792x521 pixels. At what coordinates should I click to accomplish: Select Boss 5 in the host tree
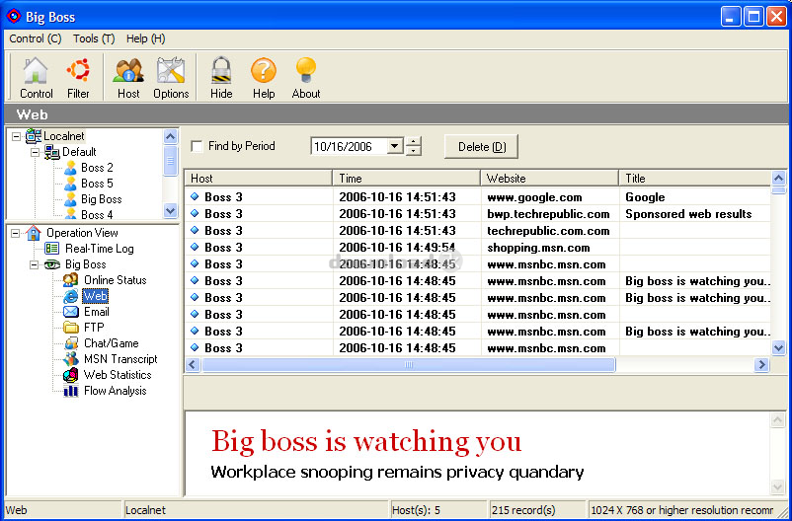point(97,184)
